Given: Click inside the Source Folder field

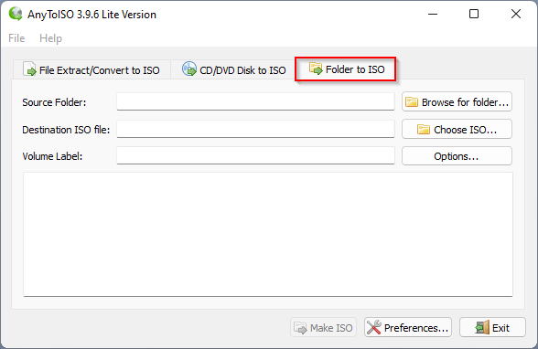Looking at the screenshot, I should (255, 101).
